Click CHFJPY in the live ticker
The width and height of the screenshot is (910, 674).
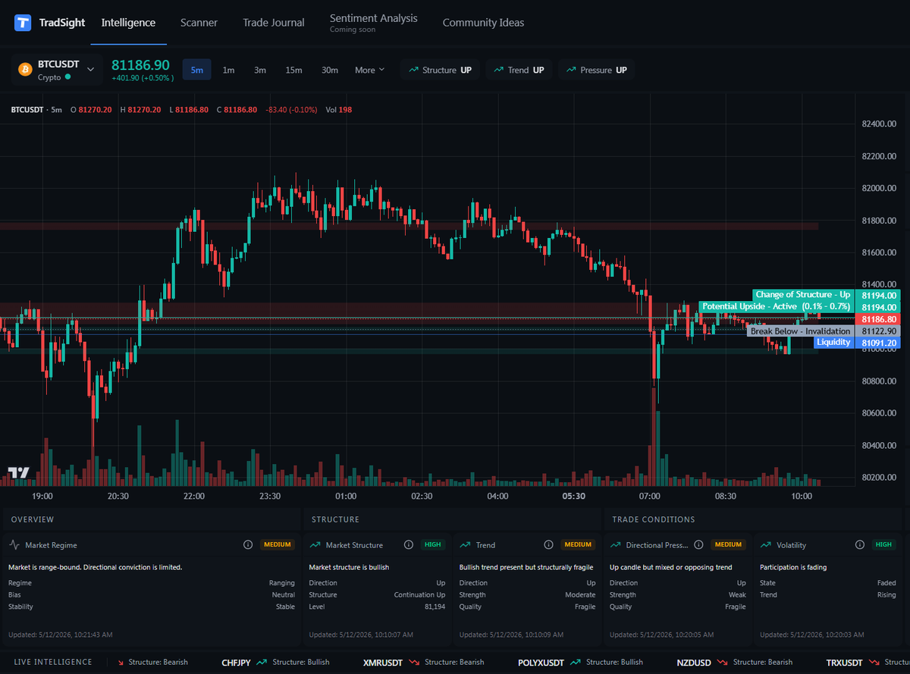coord(236,662)
